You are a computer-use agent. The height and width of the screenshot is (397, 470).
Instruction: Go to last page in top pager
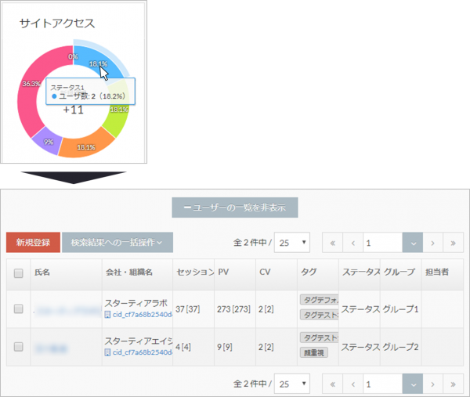(x=454, y=243)
